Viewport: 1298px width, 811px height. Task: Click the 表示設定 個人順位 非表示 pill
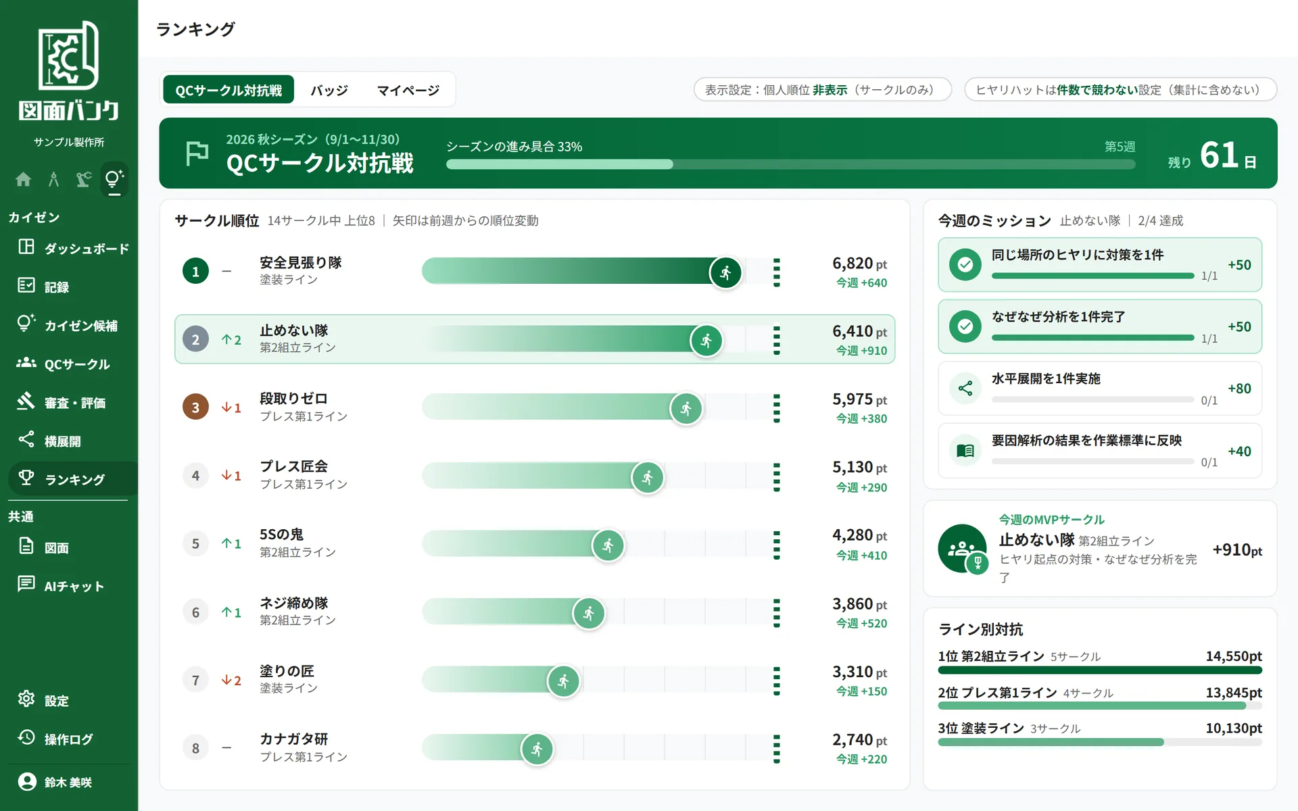coord(822,90)
